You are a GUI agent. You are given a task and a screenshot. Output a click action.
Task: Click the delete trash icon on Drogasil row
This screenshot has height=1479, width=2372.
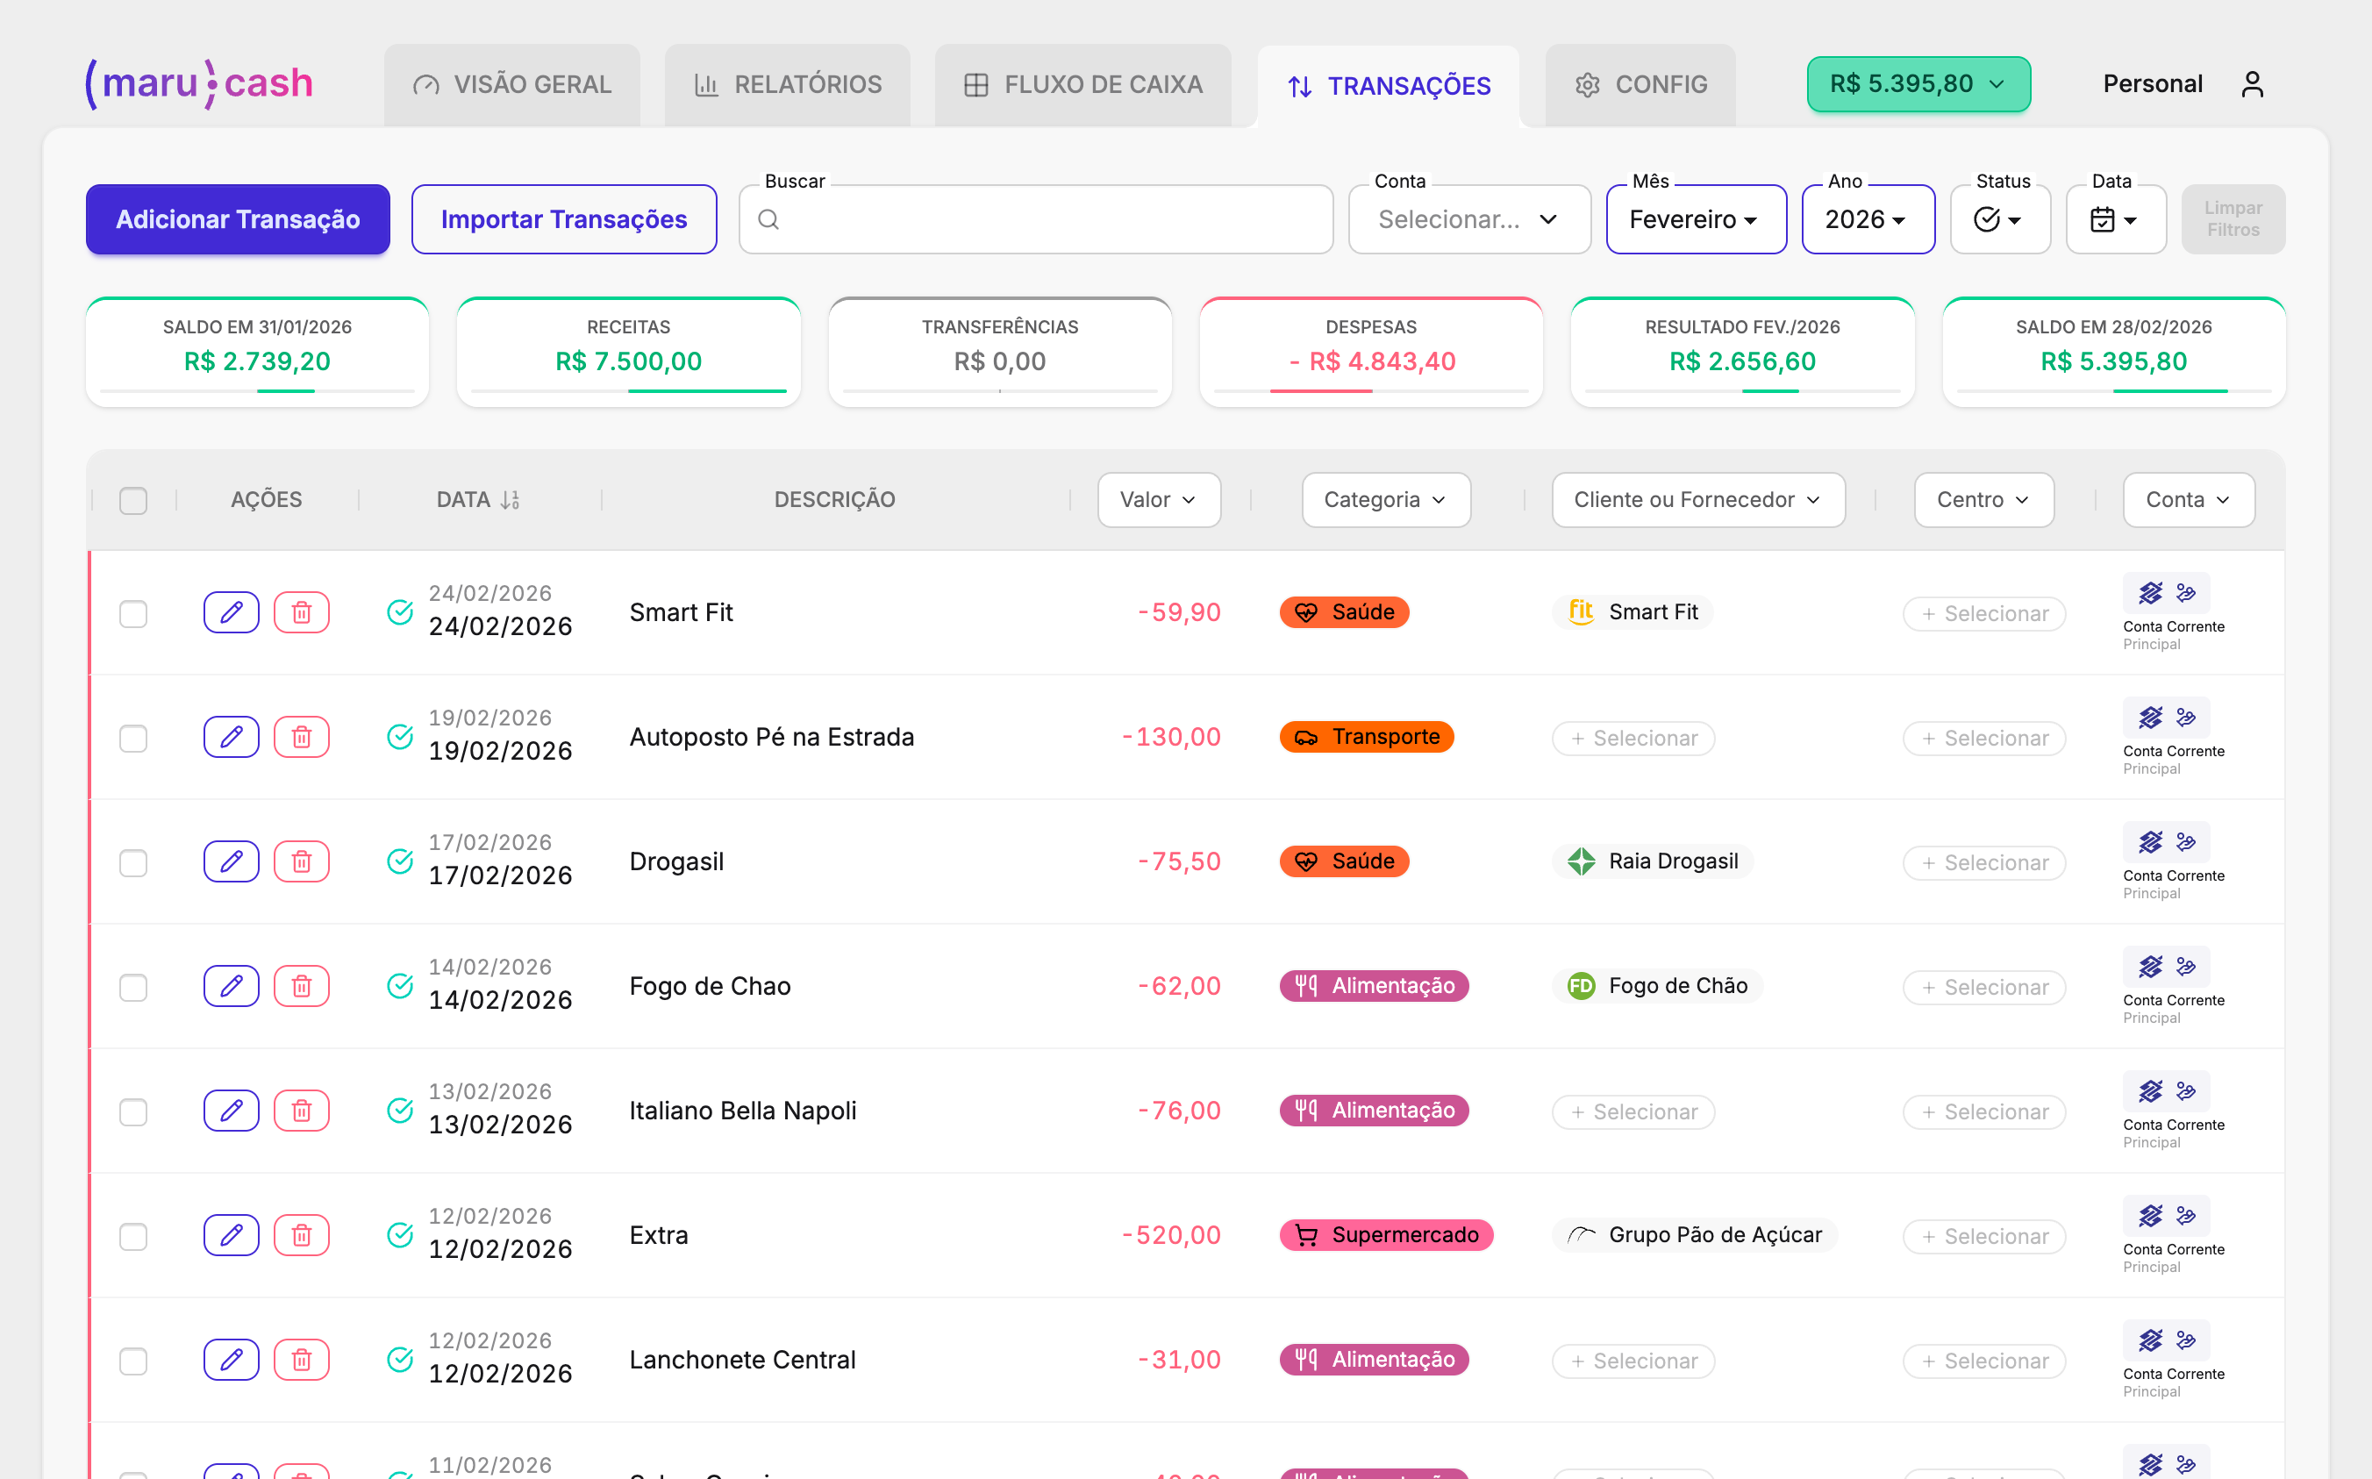click(x=301, y=861)
